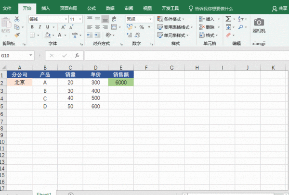
Task: Open number format dropdown 常规
Action: tap(150, 19)
